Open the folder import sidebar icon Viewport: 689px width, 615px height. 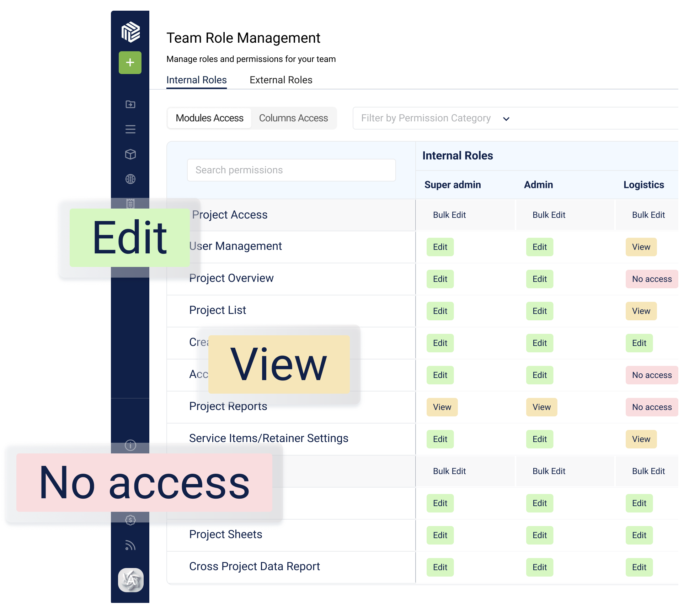pos(130,104)
